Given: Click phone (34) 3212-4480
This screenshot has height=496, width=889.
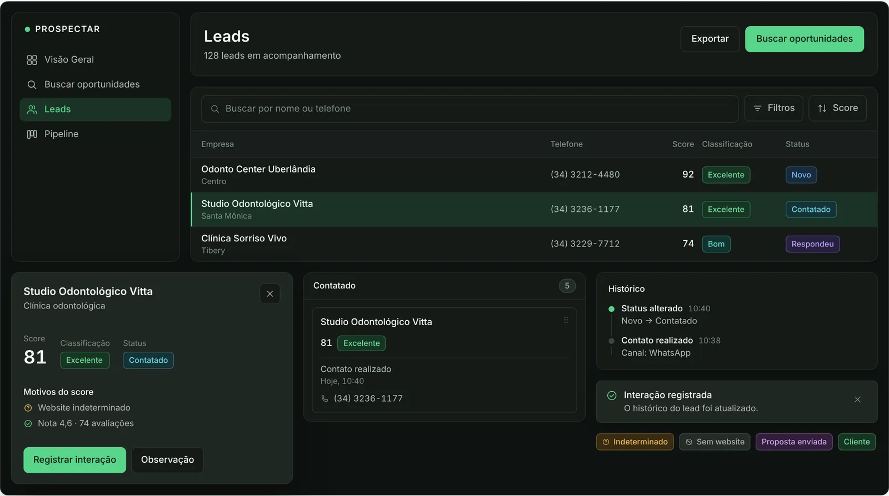Looking at the screenshot, I should 585,175.
